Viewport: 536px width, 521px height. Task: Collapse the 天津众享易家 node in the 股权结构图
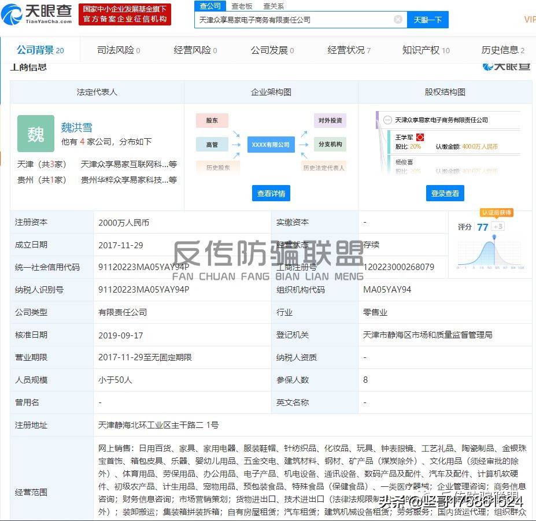[387, 120]
